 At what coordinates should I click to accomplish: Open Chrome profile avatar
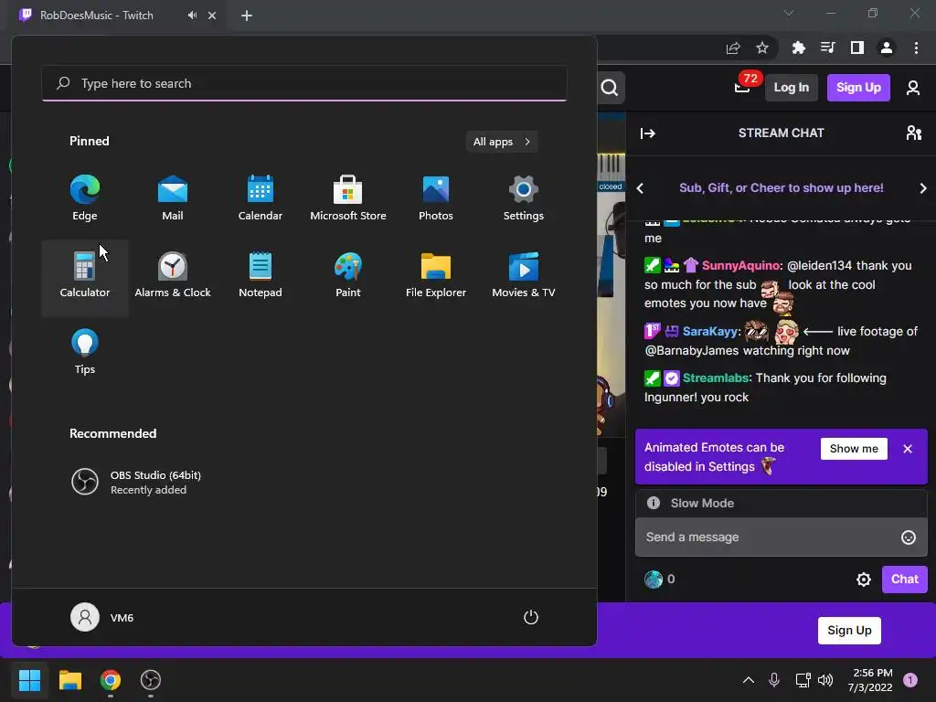[x=887, y=48]
